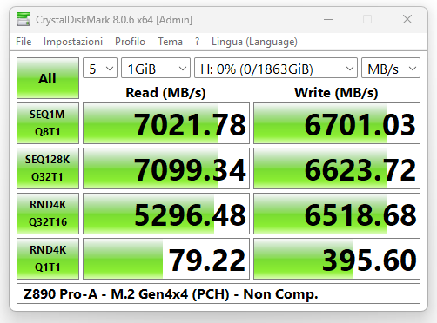437x323 pixels.
Task: Select the 6701.03 SEQ1M write result
Action: coord(337,123)
